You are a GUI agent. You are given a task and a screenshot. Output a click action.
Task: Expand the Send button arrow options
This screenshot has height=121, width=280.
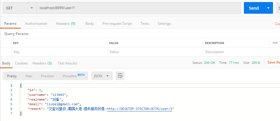point(268,8)
